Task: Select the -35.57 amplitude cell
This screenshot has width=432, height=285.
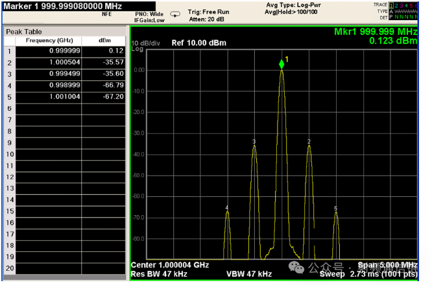Action: [104, 63]
